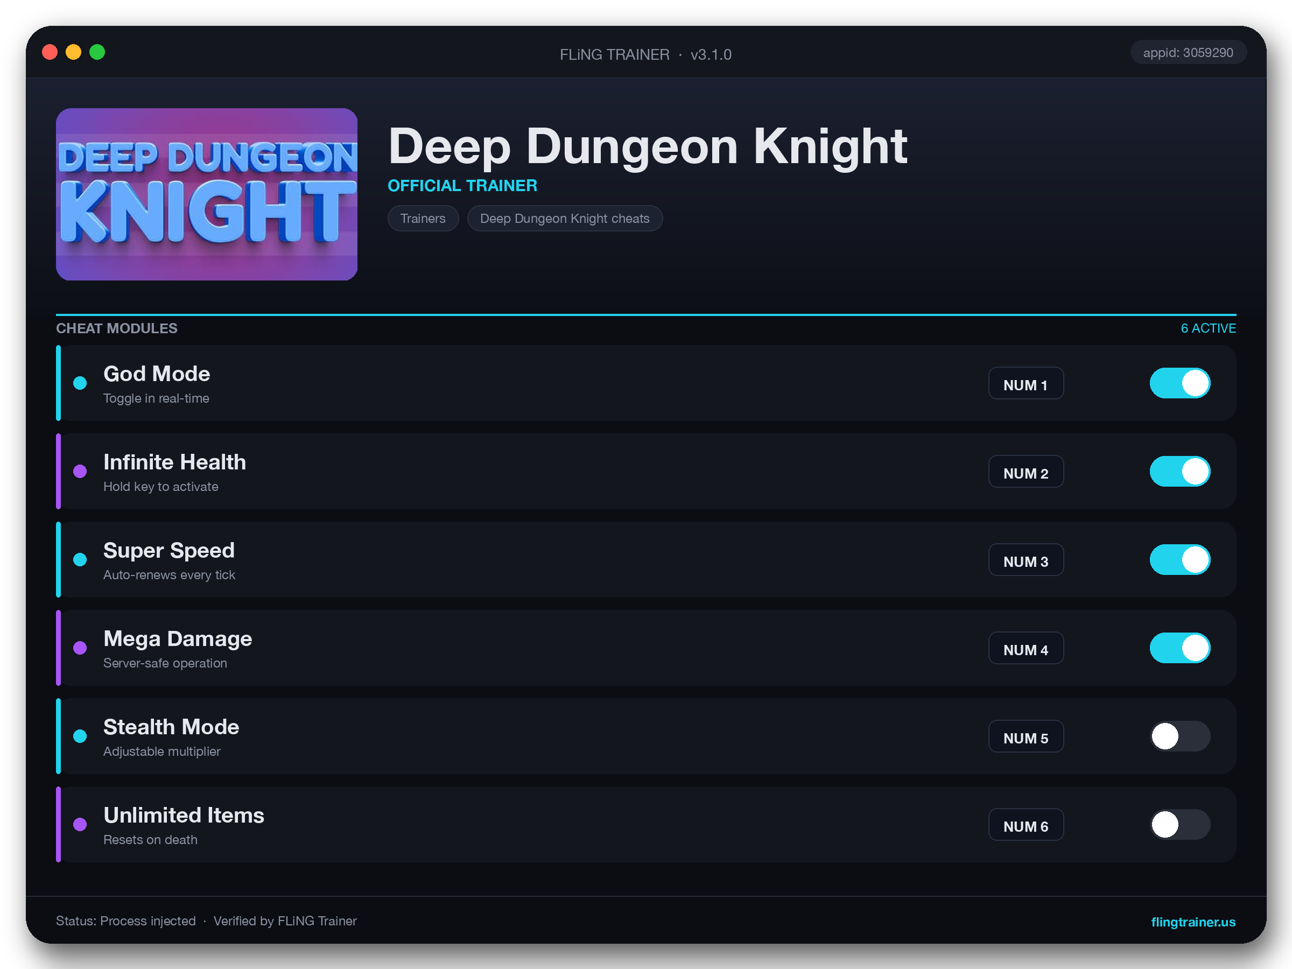Click 'Adjustable multiplier' description
The width and height of the screenshot is (1292, 969).
coord(162,751)
